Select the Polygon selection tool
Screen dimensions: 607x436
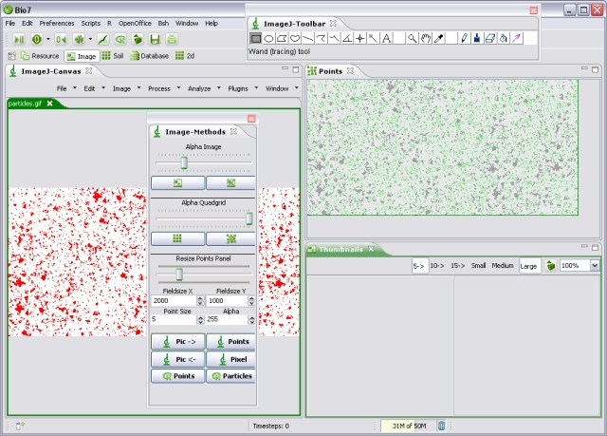click(x=282, y=38)
